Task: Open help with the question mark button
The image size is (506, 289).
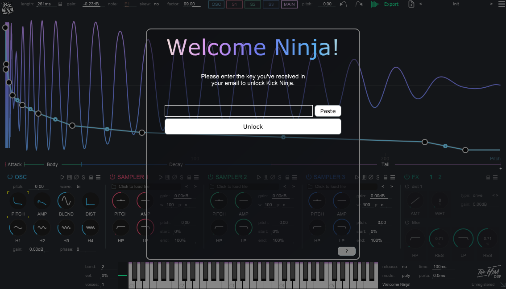Action: coord(346,251)
